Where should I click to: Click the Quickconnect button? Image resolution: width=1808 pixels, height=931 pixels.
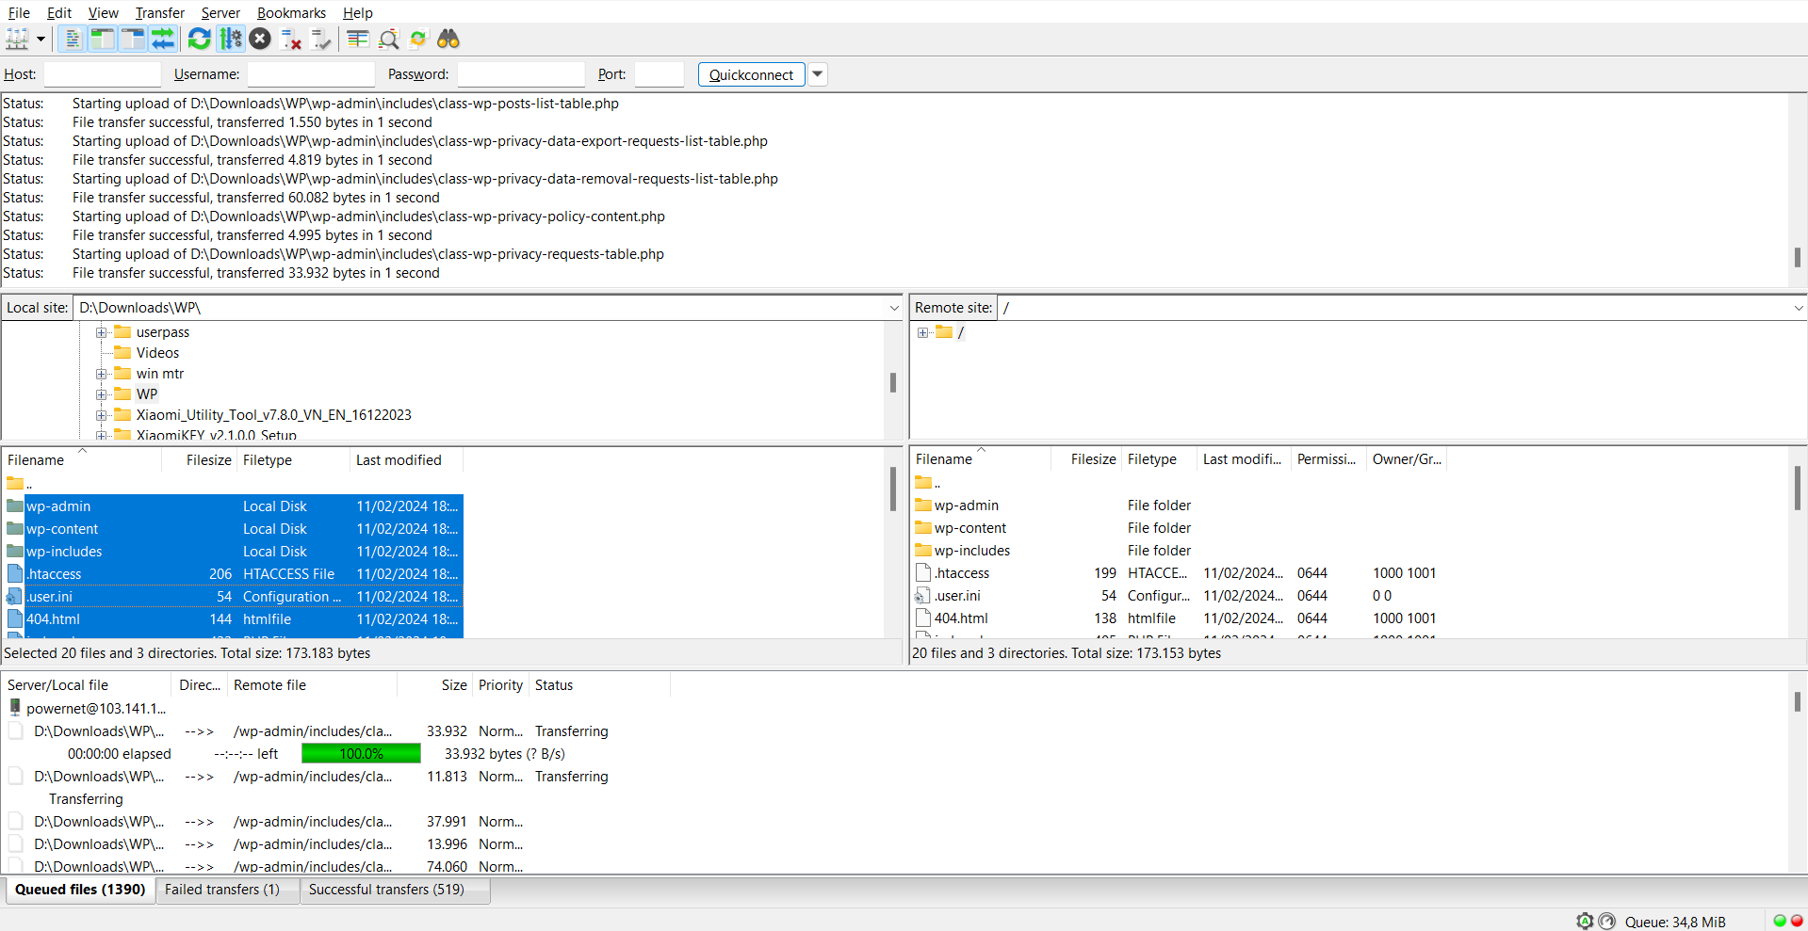[x=751, y=74]
